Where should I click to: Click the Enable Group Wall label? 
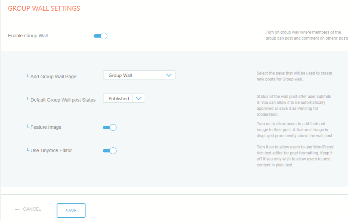point(28,36)
